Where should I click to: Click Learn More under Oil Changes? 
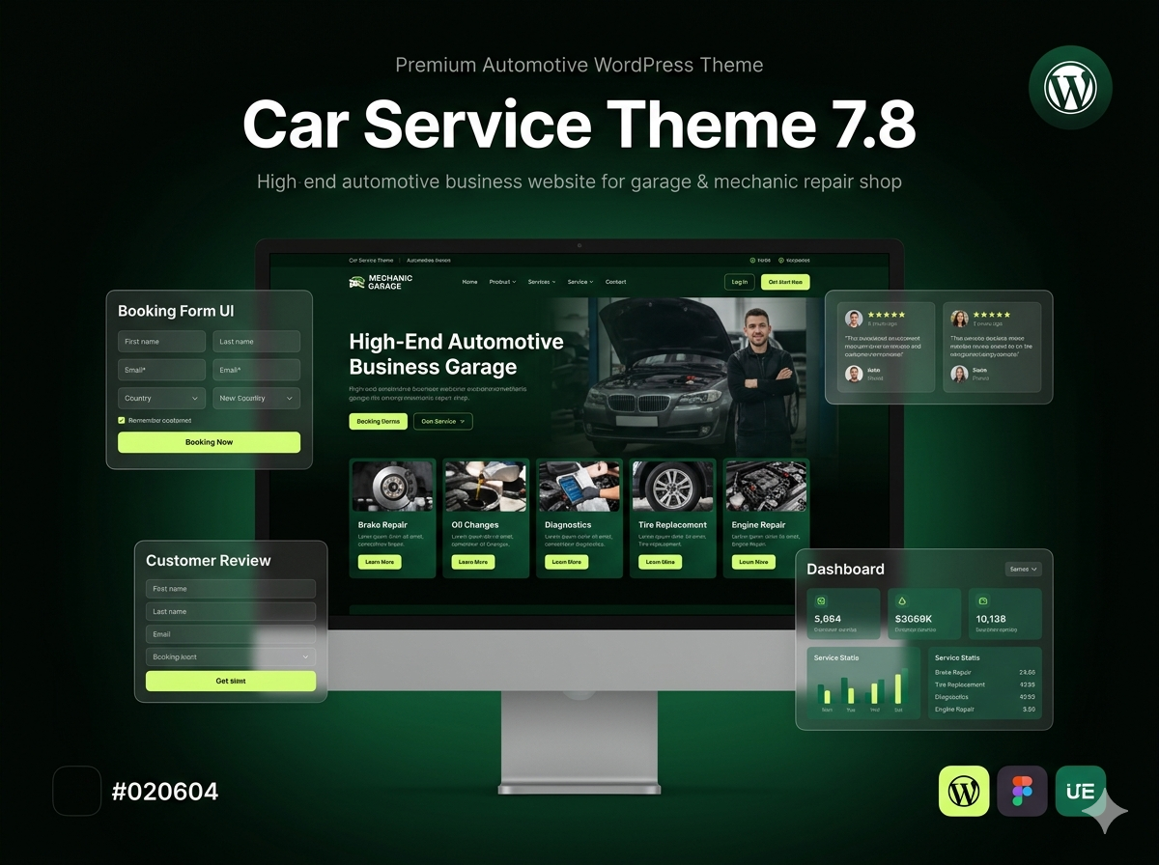[x=473, y=562]
